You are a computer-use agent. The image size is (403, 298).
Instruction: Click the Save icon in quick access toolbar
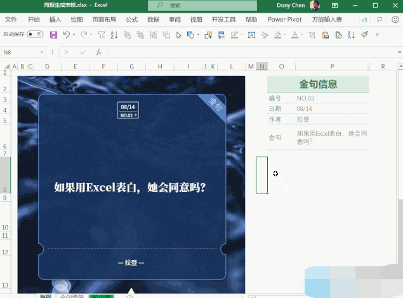pyautogui.click(x=53, y=34)
